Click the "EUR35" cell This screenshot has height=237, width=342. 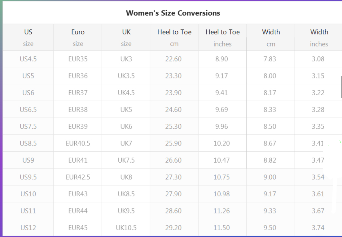click(x=78, y=59)
